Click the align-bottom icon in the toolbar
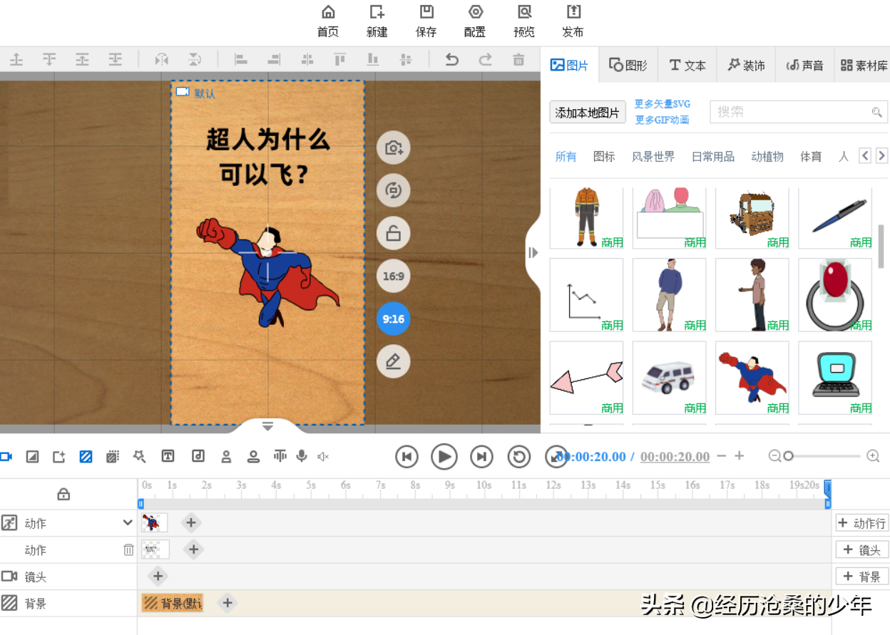The height and width of the screenshot is (635, 890). [373, 60]
